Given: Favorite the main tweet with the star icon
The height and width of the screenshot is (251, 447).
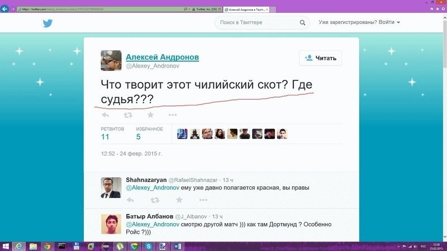Looking at the screenshot, I should [150, 115].
